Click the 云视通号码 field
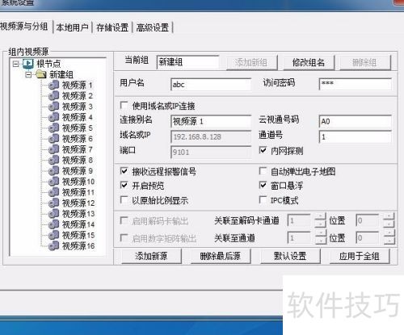This screenshot has height=335, width=404. click(x=356, y=121)
